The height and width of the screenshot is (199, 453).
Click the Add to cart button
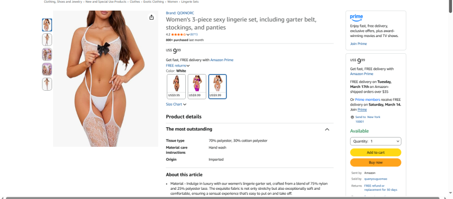click(x=375, y=152)
